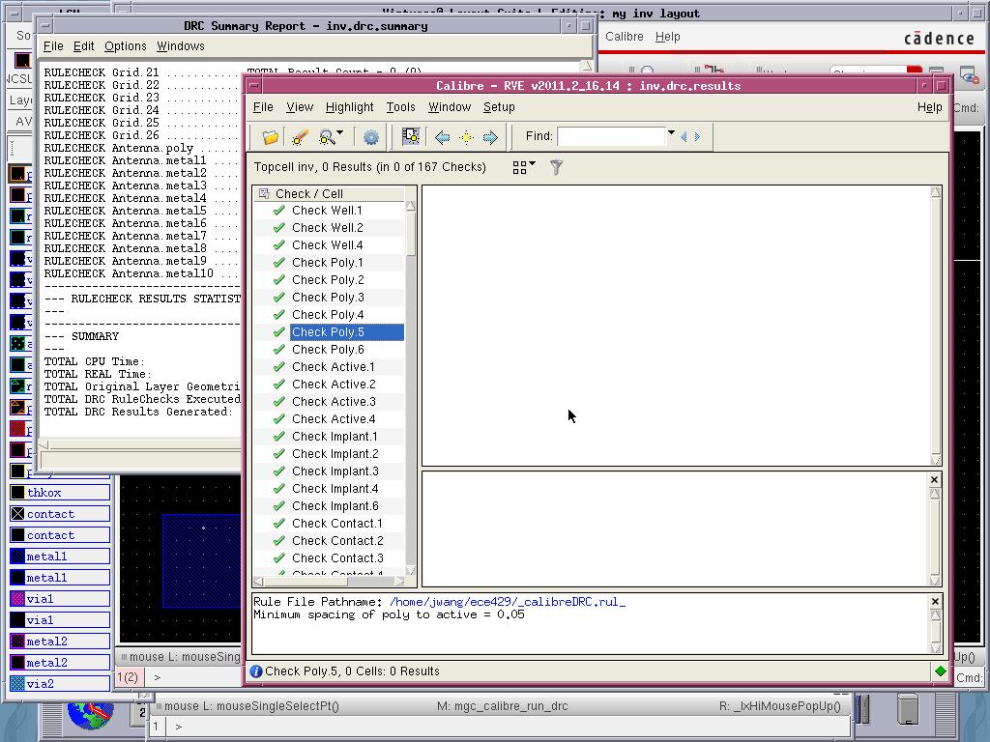Viewport: 990px width, 742px height.
Task: Close the result details pane with X
Action: [x=935, y=479]
